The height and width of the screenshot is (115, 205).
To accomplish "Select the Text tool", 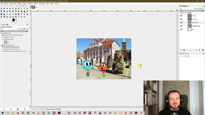I will click(x=16, y=17).
